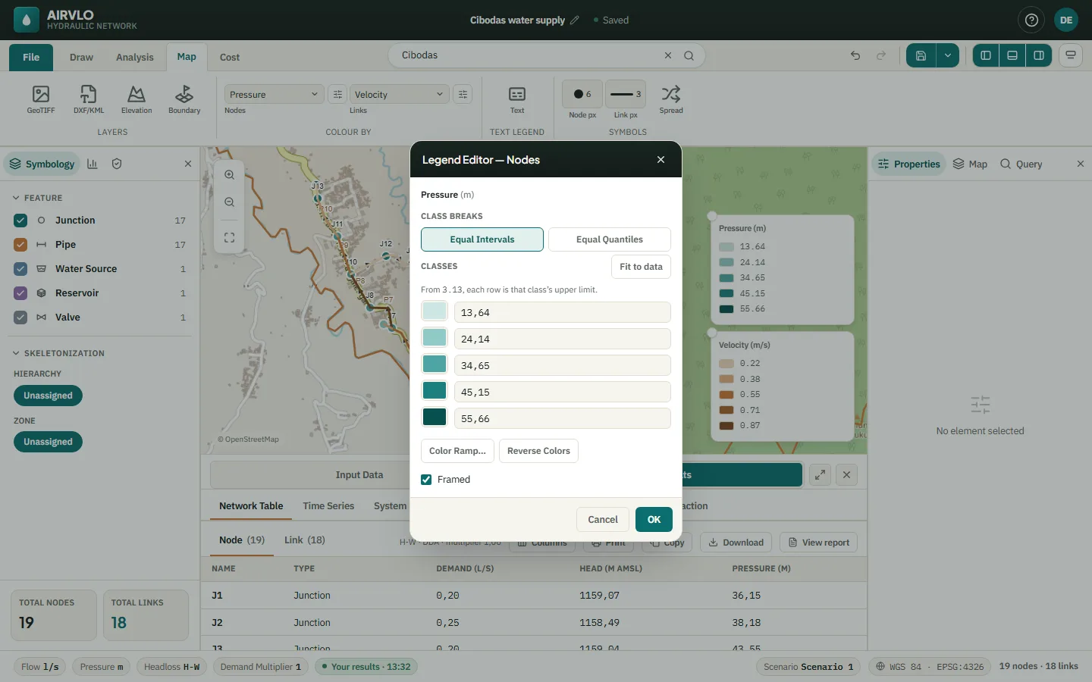The image size is (1092, 682).
Task: Select the Elevation layer tool
Action: 136,99
